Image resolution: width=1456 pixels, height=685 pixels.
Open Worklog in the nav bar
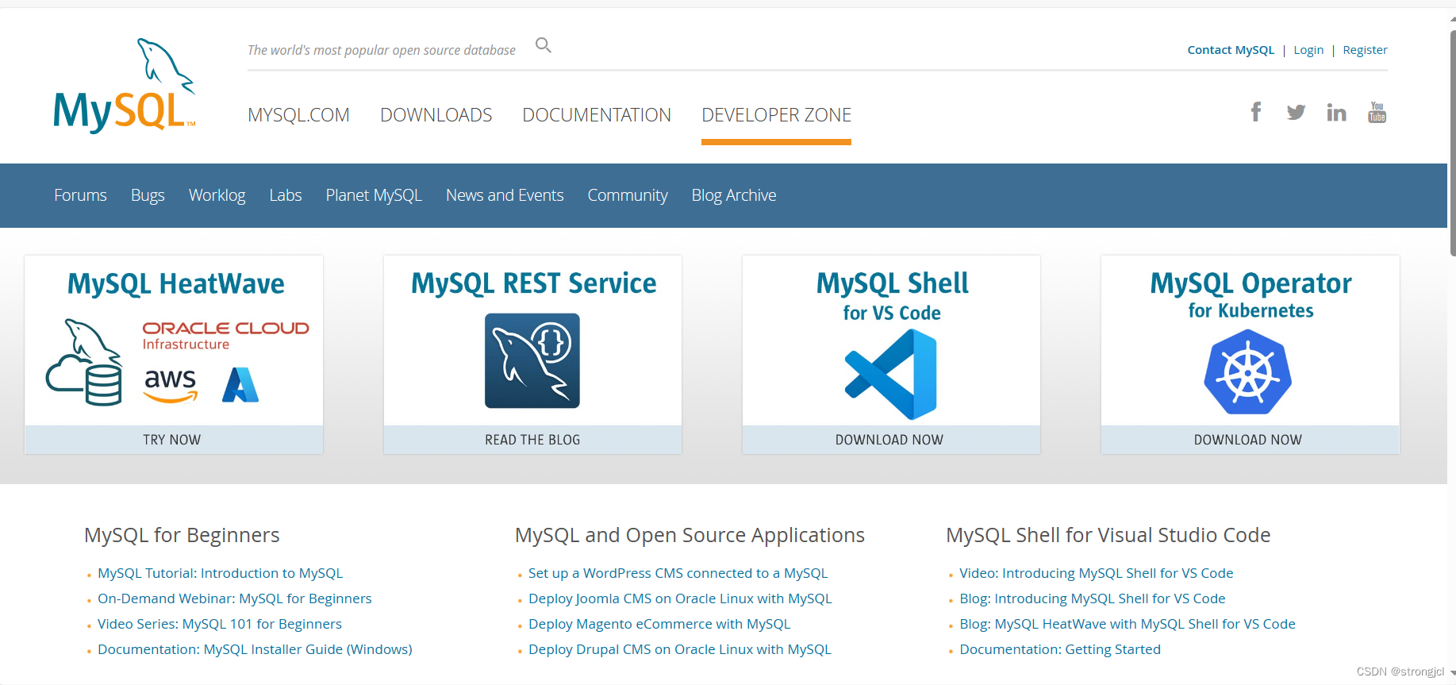[217, 195]
